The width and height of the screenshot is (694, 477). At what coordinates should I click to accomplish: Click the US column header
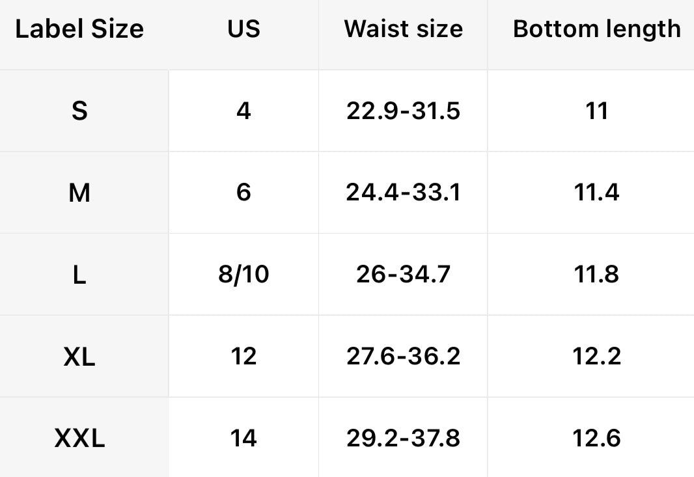[243, 29]
